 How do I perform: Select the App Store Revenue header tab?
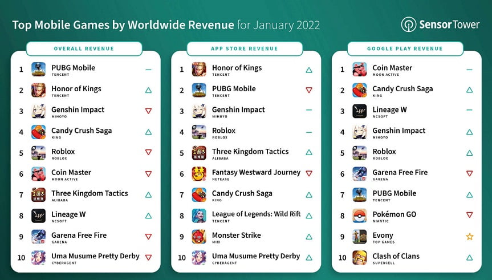tap(245, 49)
